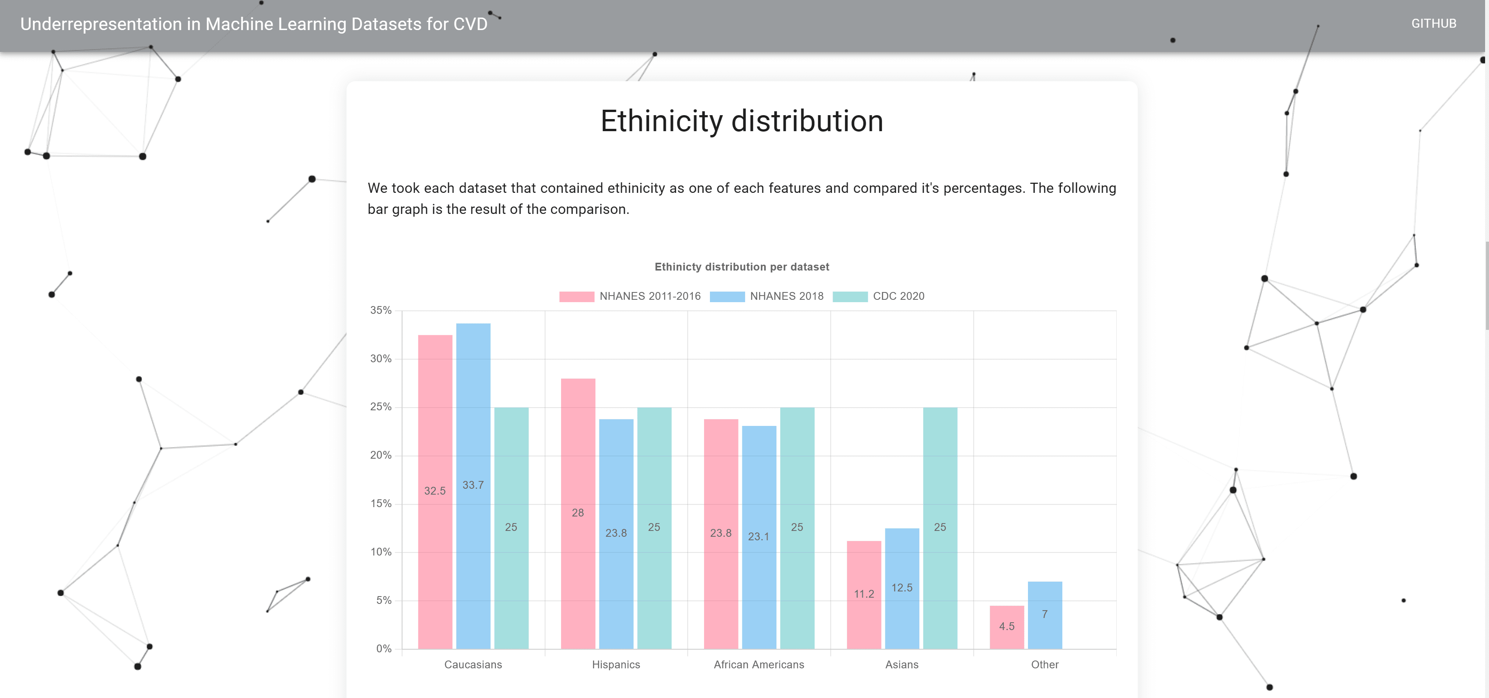Select the Caucasians pink bar labeled 32.5

tap(435, 492)
